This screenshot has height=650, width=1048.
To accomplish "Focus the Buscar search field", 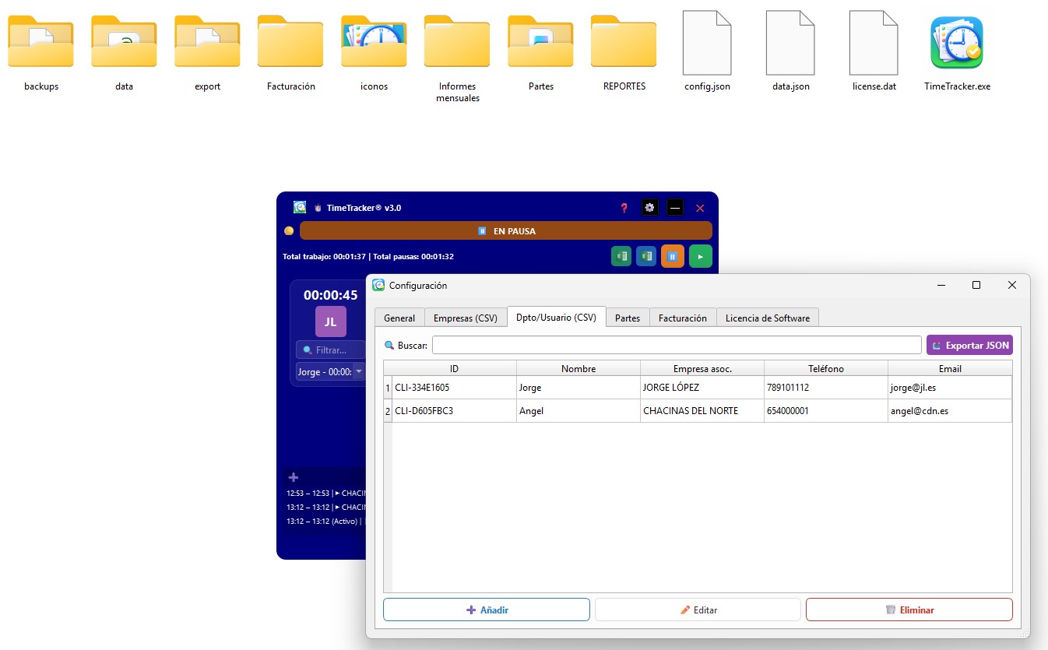I will tap(677, 345).
